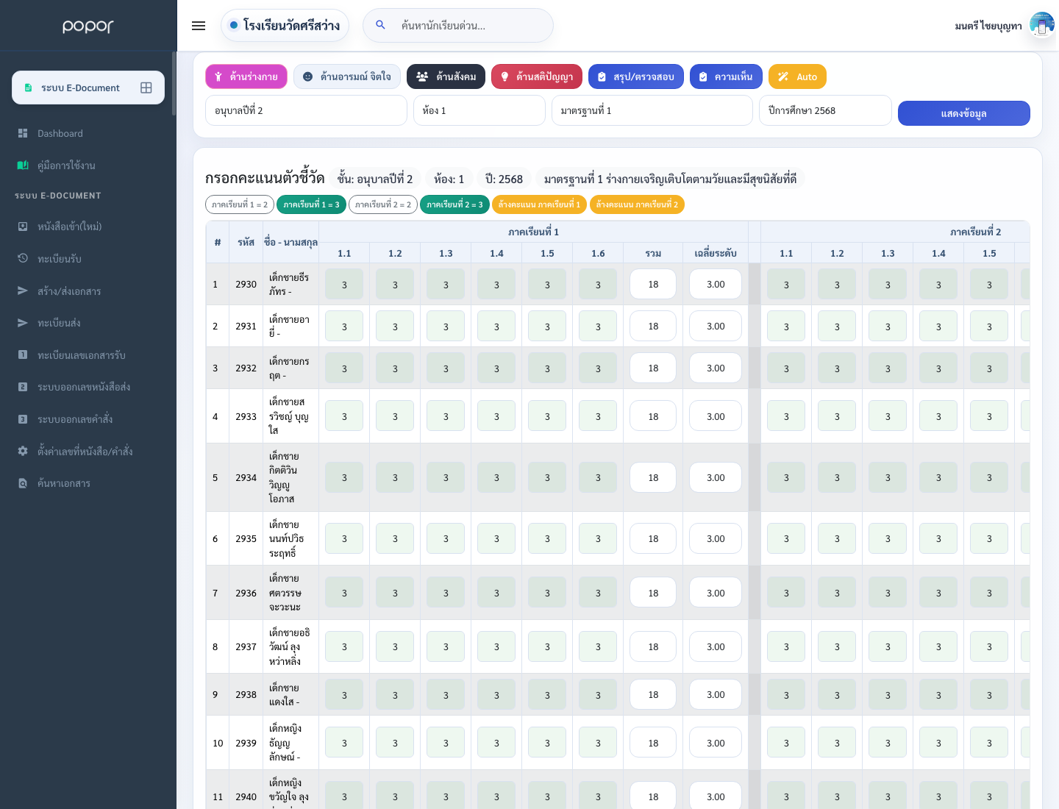Click the ตั้งค่าเลขที่หนังสือ/คำสั่ง gear icon
The height and width of the screenshot is (809, 1059).
click(23, 451)
